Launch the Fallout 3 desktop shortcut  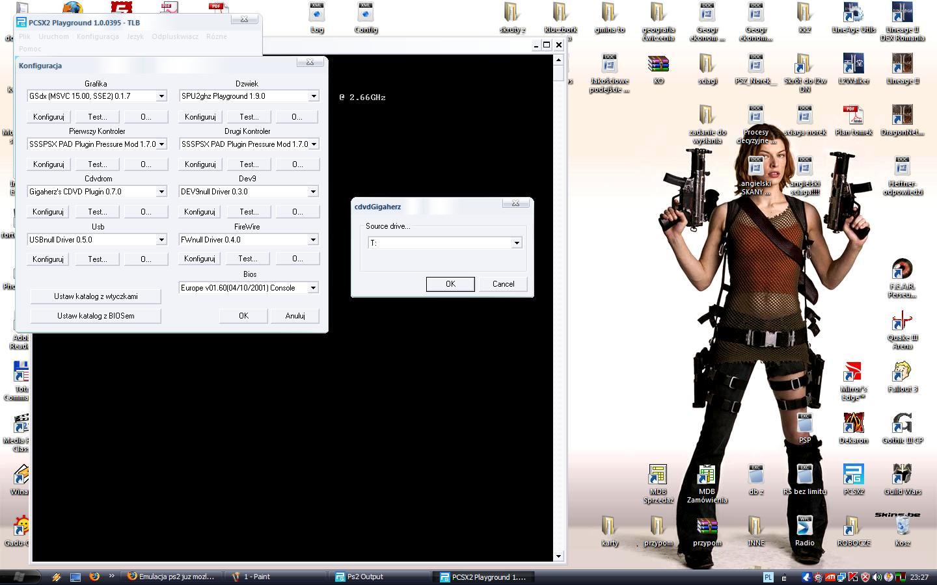click(x=903, y=377)
